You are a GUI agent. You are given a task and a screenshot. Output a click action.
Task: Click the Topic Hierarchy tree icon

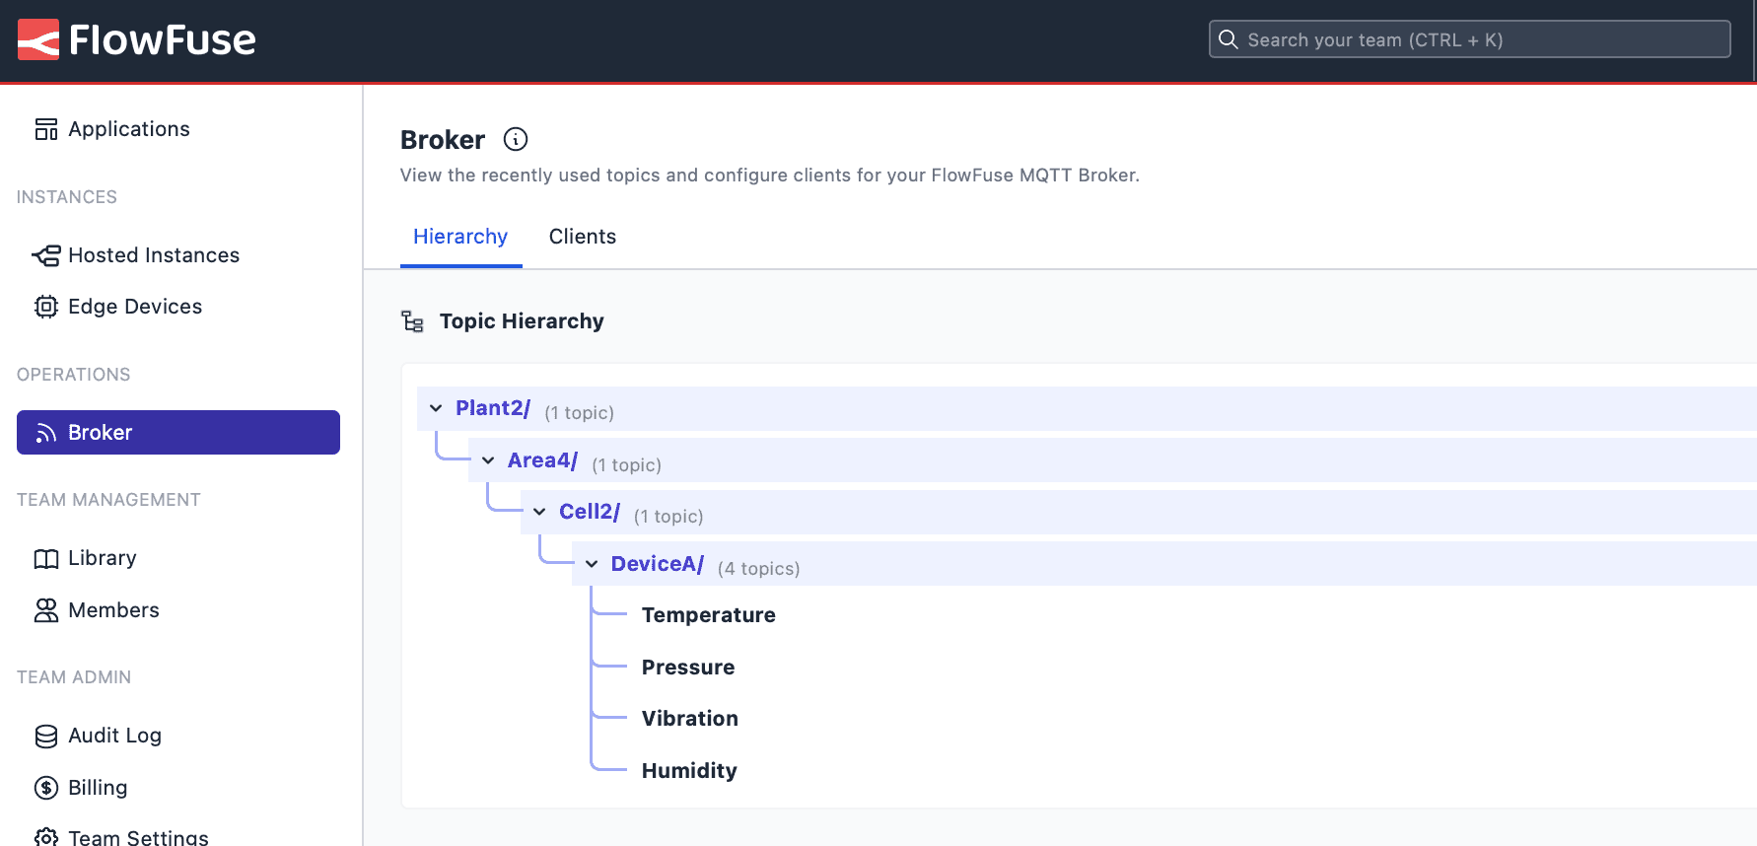(412, 320)
